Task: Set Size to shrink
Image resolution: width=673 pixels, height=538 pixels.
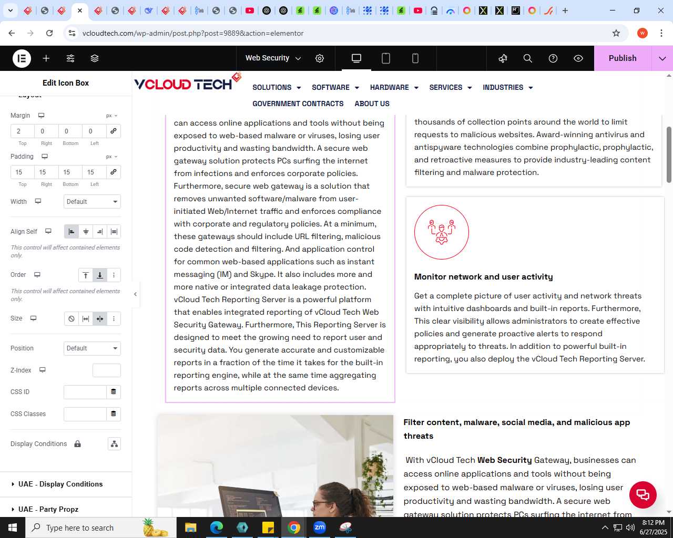Action: 100,319
